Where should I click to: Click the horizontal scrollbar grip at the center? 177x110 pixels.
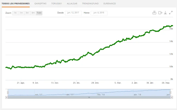(x=89, y=97)
